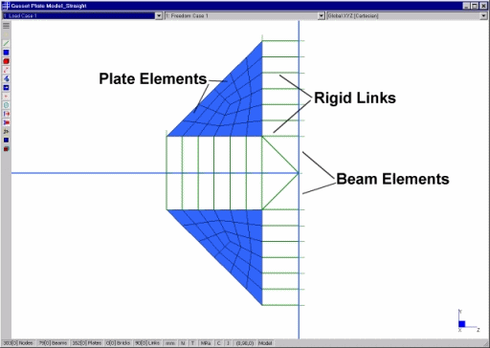Screen dimensions: 490x348
Task: Toggle the Beams count status indicator
Action: pos(53,343)
